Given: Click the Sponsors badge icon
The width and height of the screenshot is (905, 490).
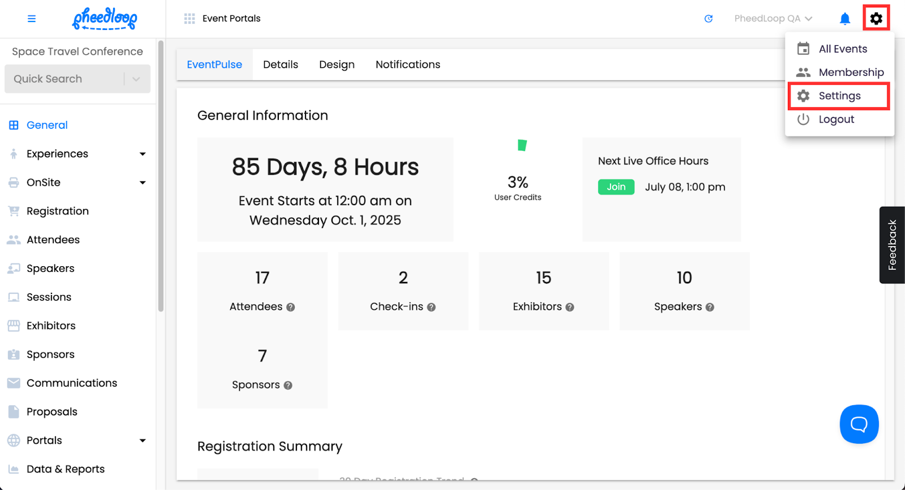Looking at the screenshot, I should 14,354.
